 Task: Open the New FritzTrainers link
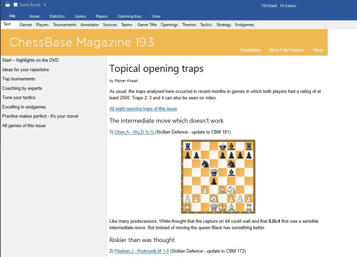click(x=287, y=50)
